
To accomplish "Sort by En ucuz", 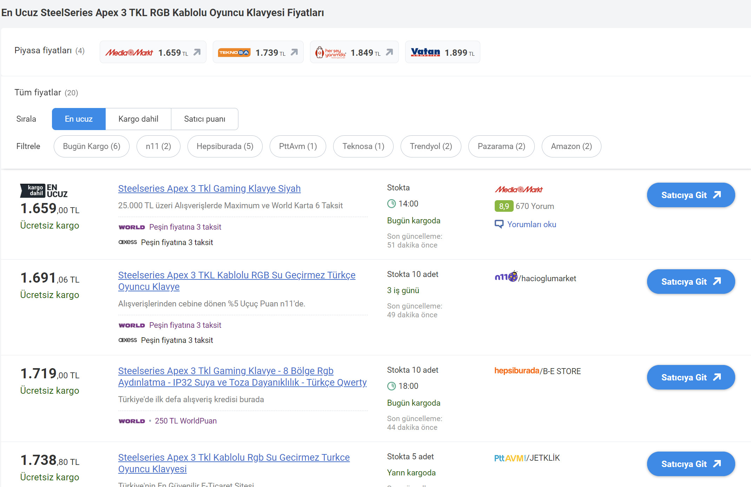I will [x=79, y=119].
